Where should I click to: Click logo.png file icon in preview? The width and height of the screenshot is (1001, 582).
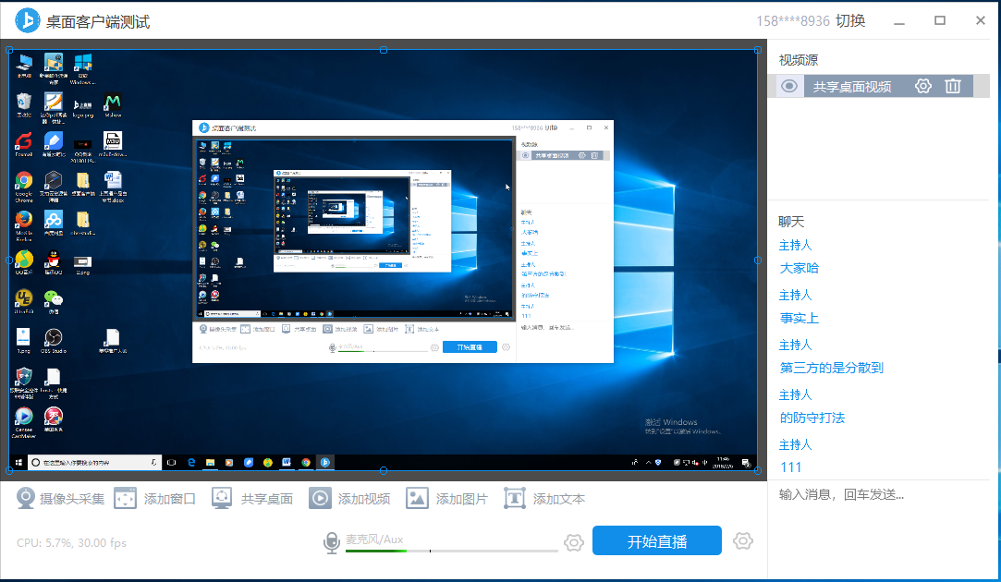click(83, 107)
